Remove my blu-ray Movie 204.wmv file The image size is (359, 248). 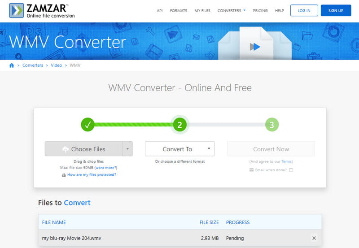click(x=314, y=238)
